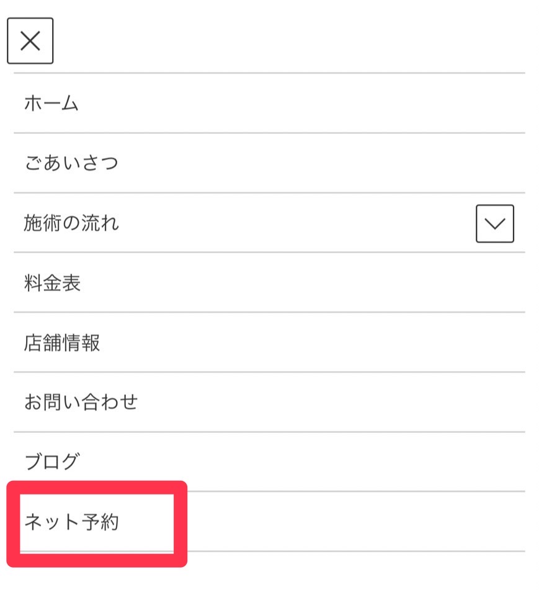Click the 施術の流れ link text

click(71, 223)
